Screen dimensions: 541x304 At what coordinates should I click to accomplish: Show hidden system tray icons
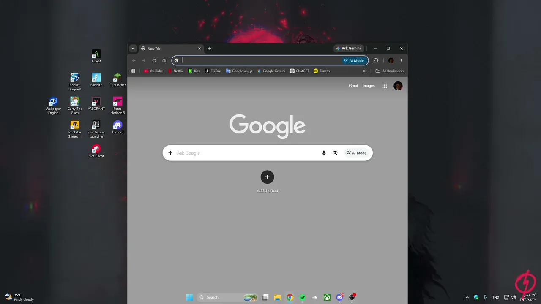click(467, 297)
